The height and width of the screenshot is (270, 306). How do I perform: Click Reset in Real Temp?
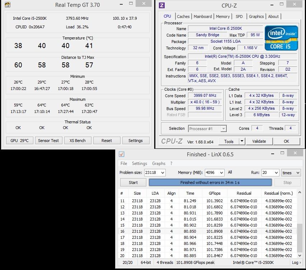coord(107,141)
